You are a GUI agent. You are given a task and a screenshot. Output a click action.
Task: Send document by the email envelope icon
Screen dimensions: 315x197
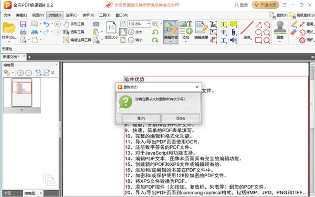click(35, 24)
